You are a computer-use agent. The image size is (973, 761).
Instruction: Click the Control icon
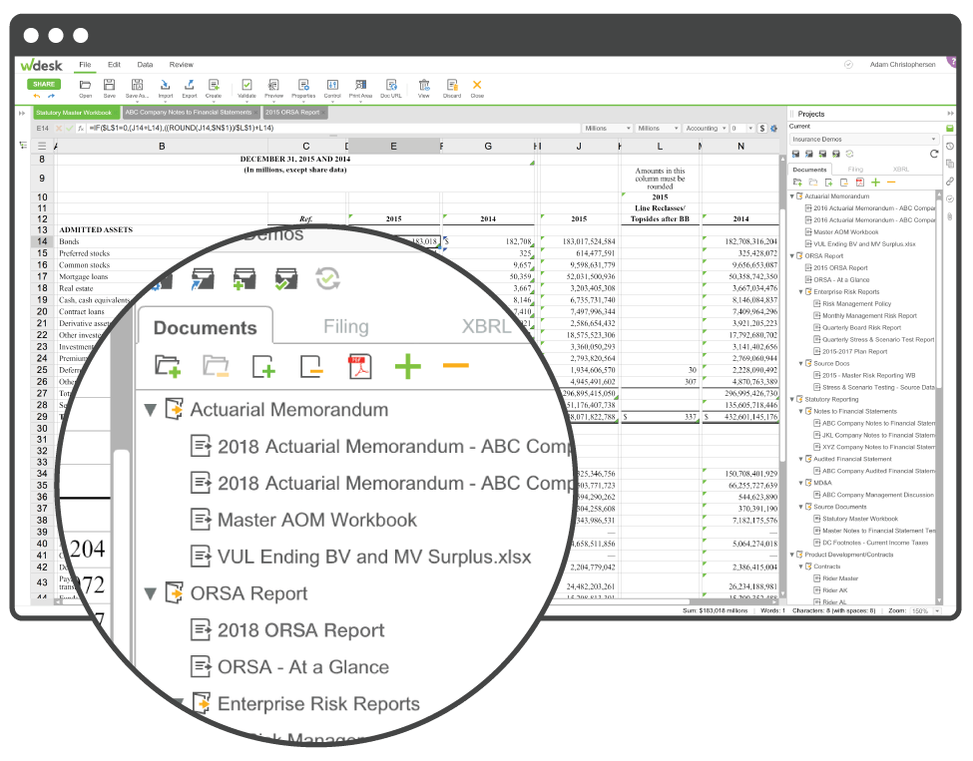[332, 85]
